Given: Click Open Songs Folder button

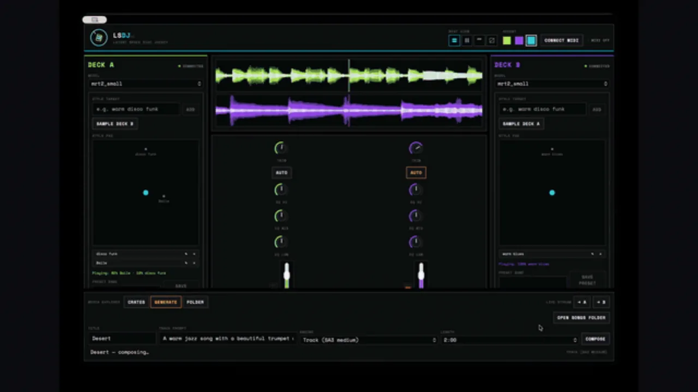Looking at the screenshot, I should 581,317.
